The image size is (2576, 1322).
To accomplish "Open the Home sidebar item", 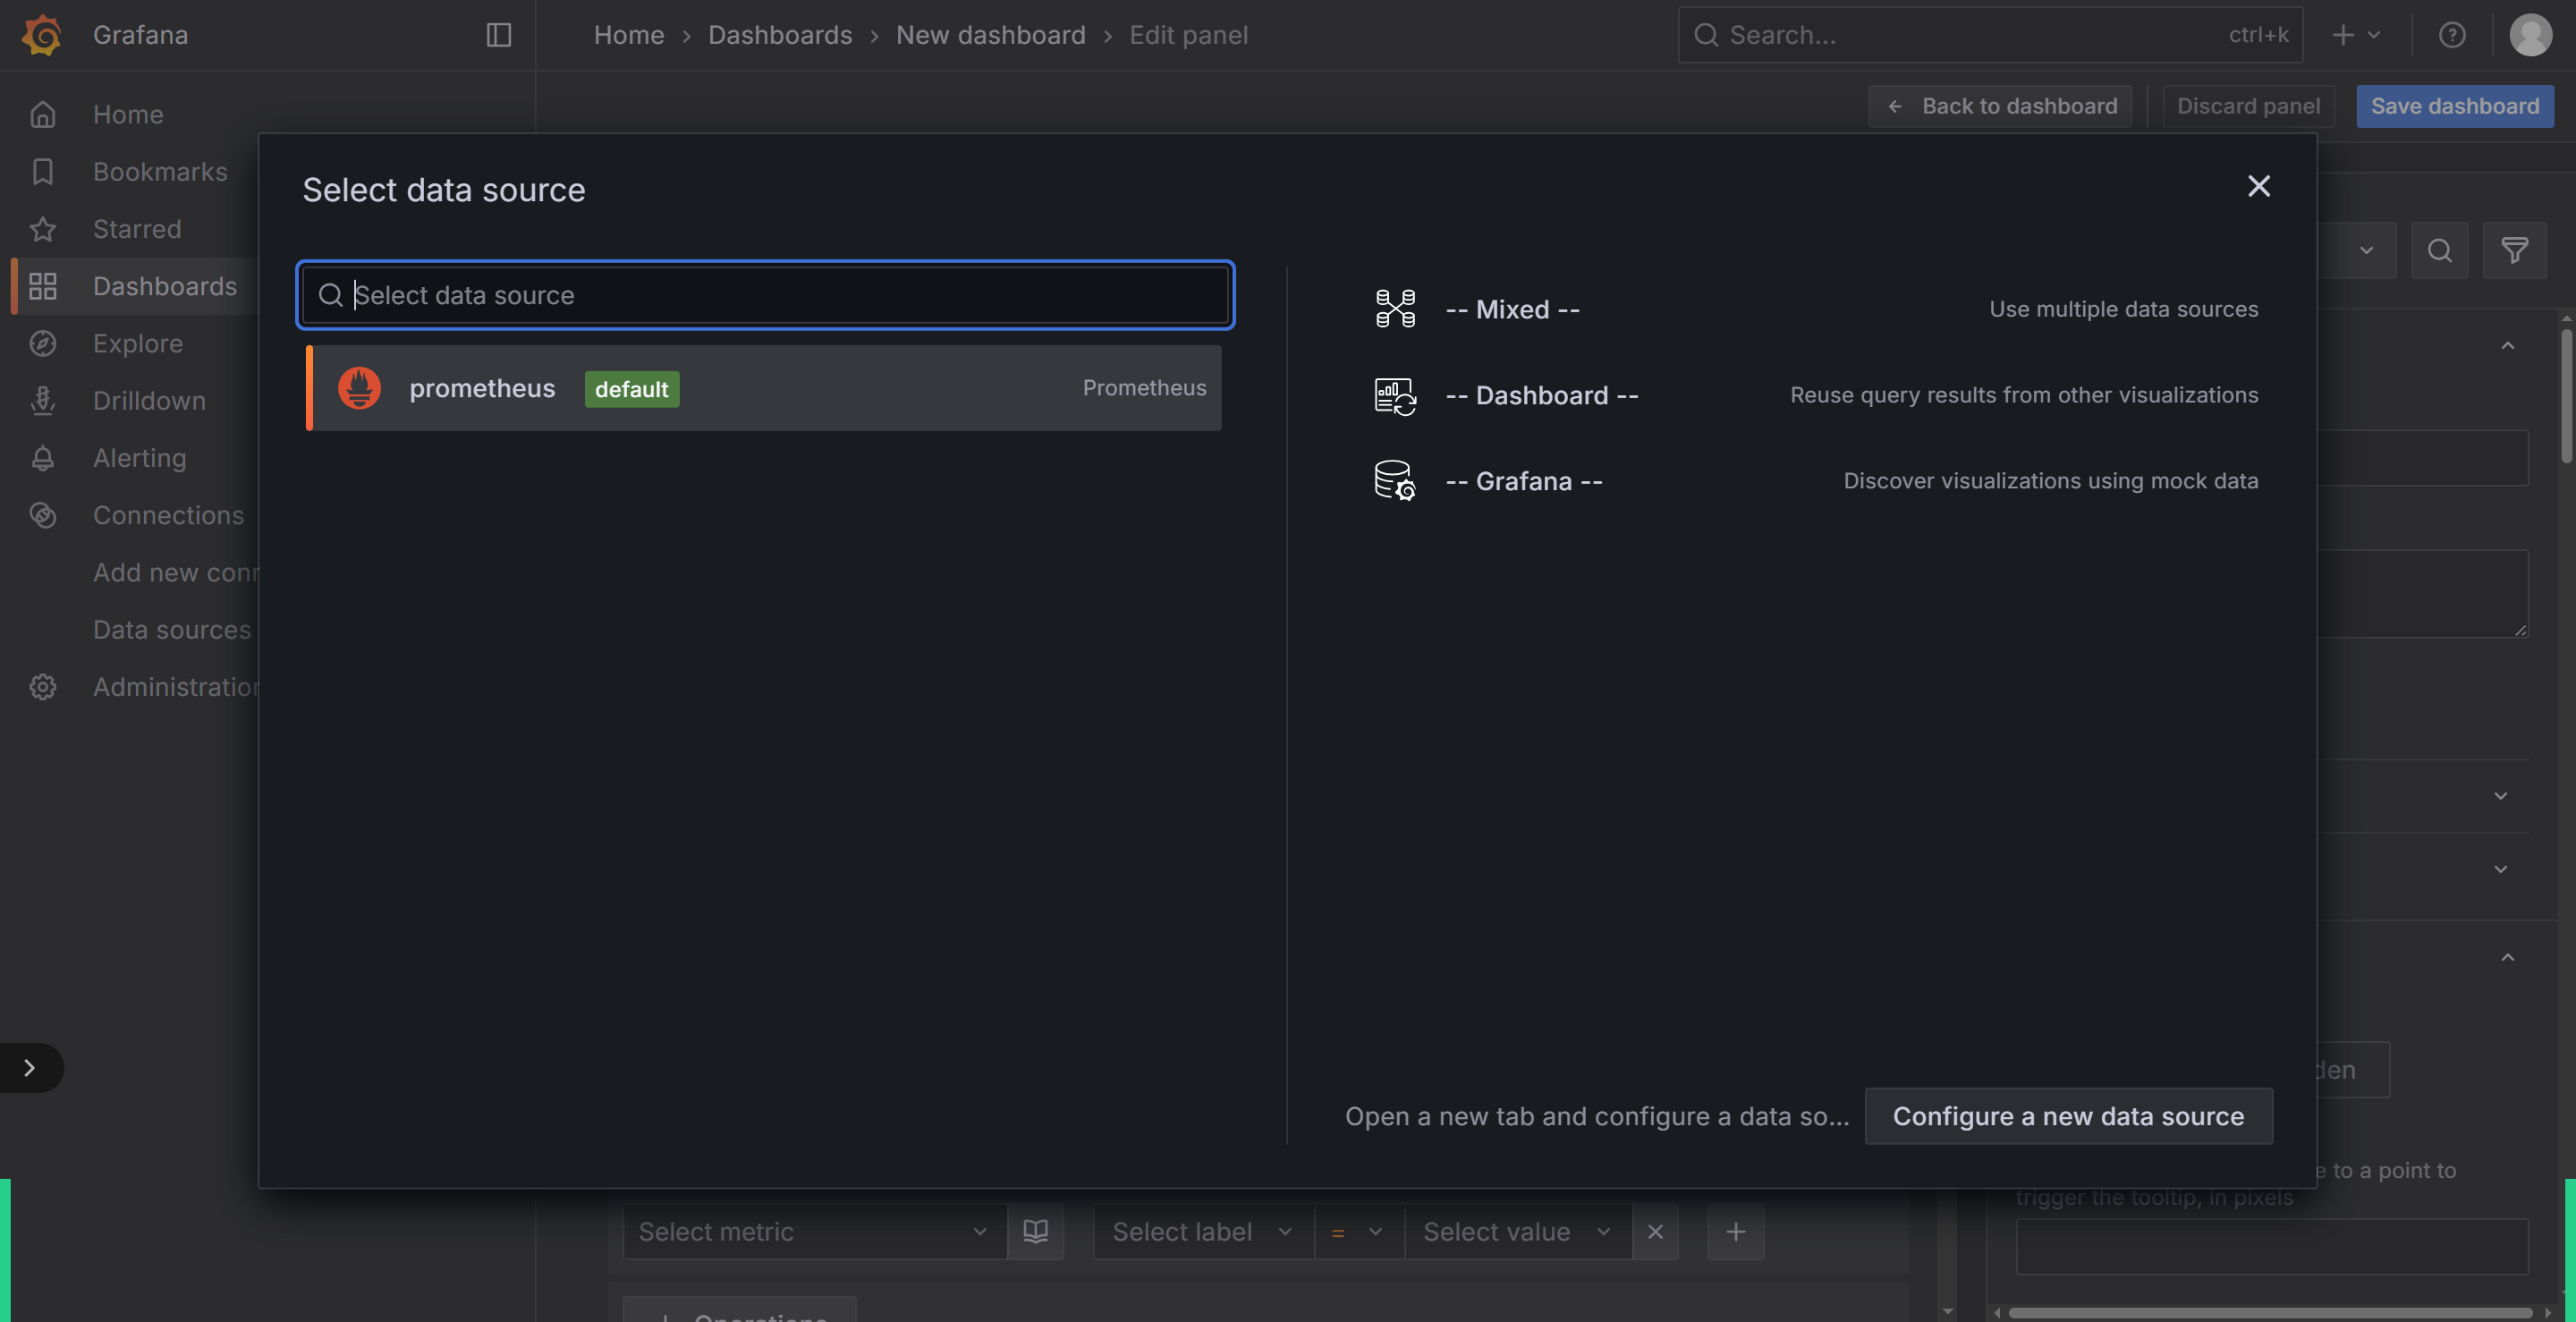I will tap(128, 114).
